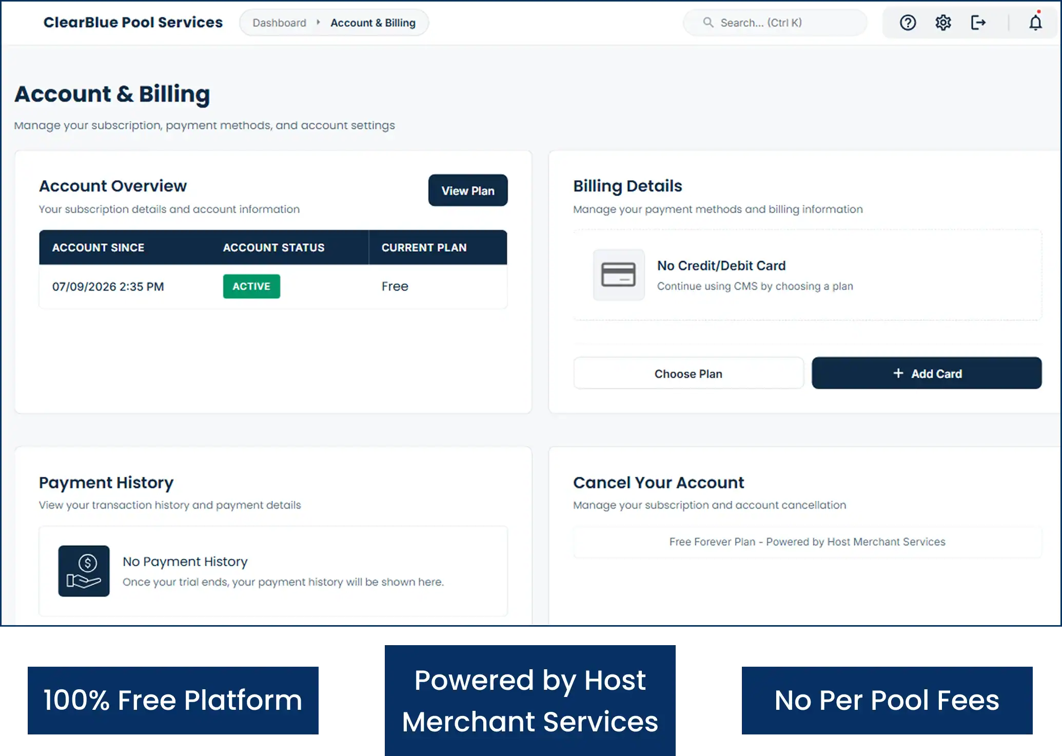Click the No Per Pool Fees banner

(x=887, y=700)
